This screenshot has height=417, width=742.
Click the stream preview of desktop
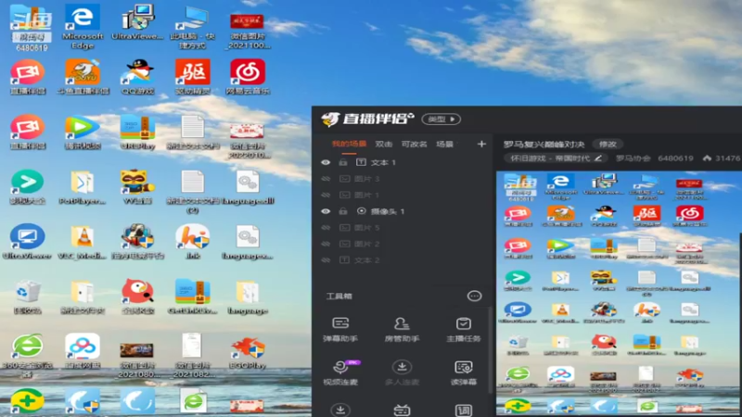click(619, 294)
